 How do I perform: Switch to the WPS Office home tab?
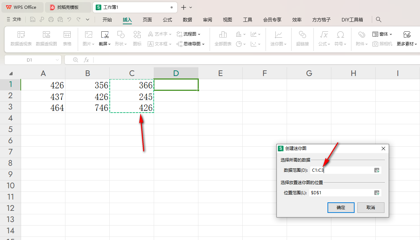pyautogui.click(x=23, y=7)
